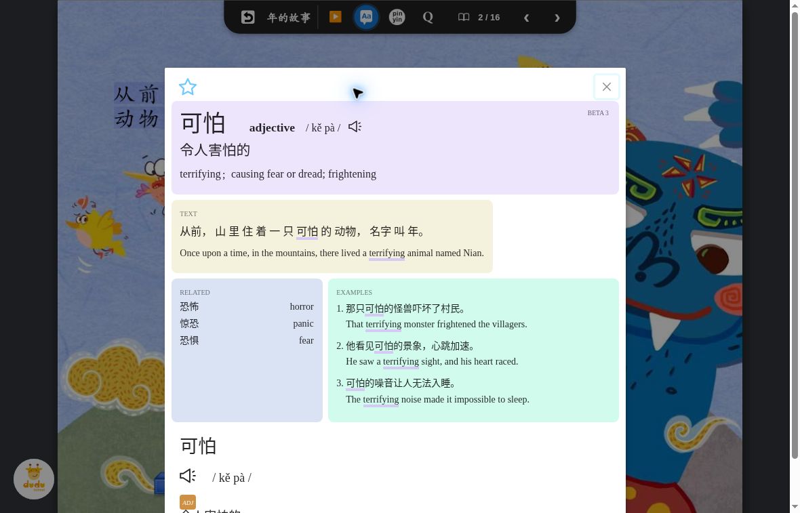Go to the previous page with the left chevron
The image size is (800, 513).
[x=526, y=18]
